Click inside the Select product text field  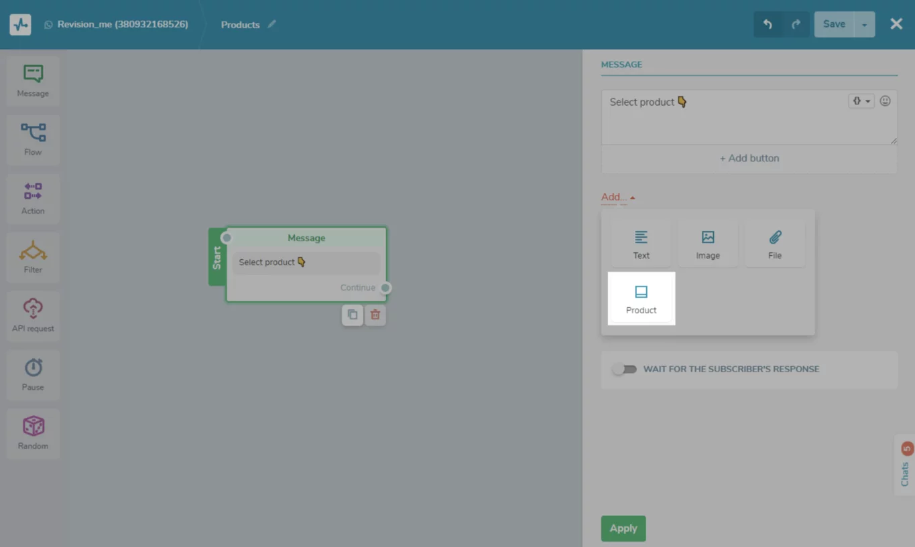pyautogui.click(x=724, y=117)
